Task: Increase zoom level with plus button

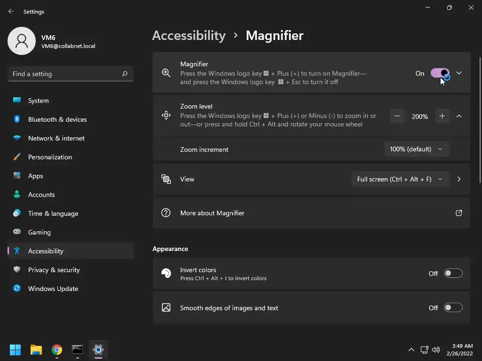Action: (442, 116)
